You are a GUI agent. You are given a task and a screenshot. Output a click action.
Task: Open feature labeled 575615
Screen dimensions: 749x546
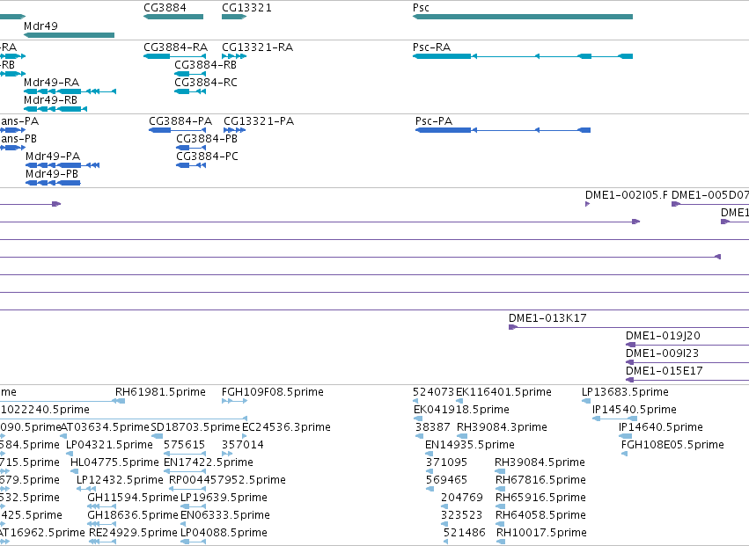click(184, 445)
